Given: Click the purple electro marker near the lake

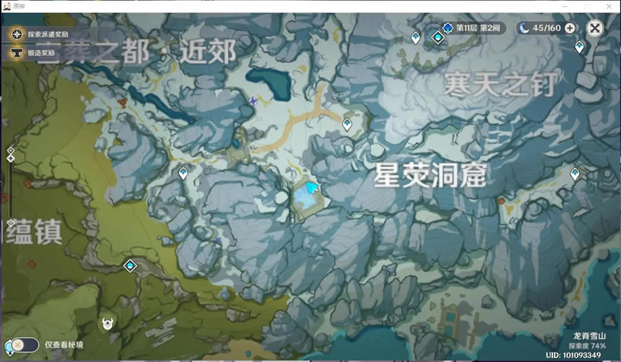Looking at the screenshot, I should 253,101.
